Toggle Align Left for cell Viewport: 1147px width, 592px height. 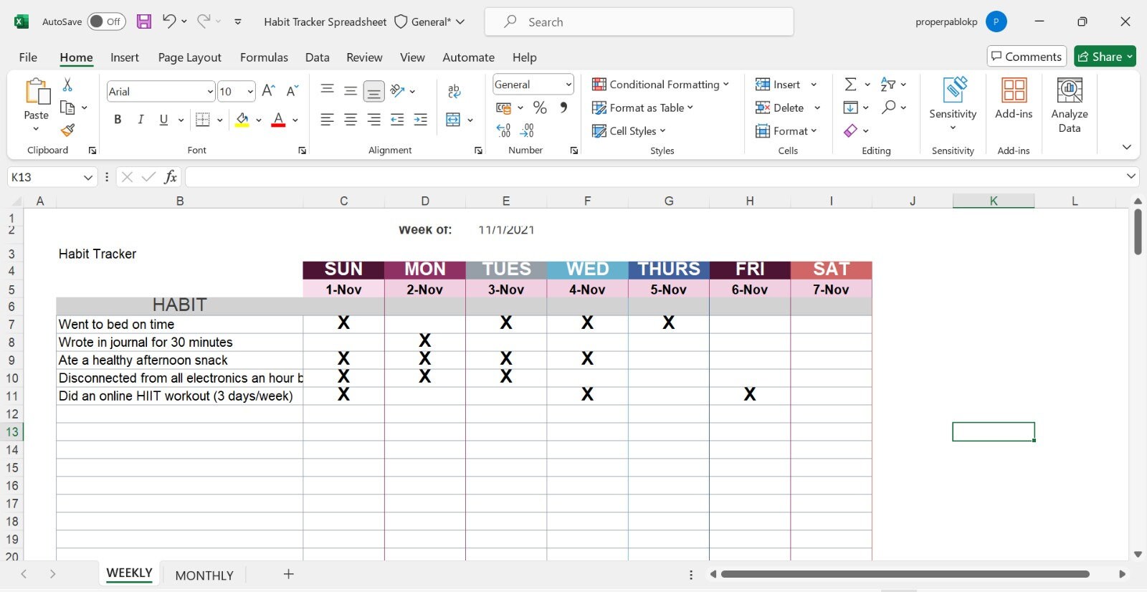coord(327,120)
